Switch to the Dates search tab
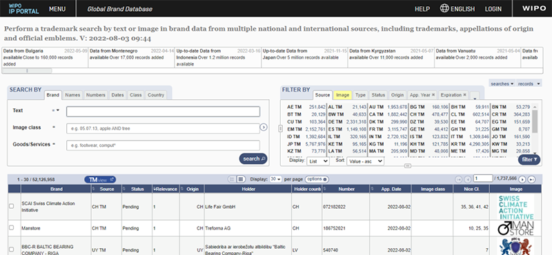The width and height of the screenshot is (552, 255). pyautogui.click(x=117, y=95)
